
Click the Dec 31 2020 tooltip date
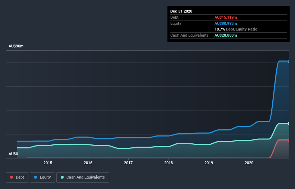(181, 11)
